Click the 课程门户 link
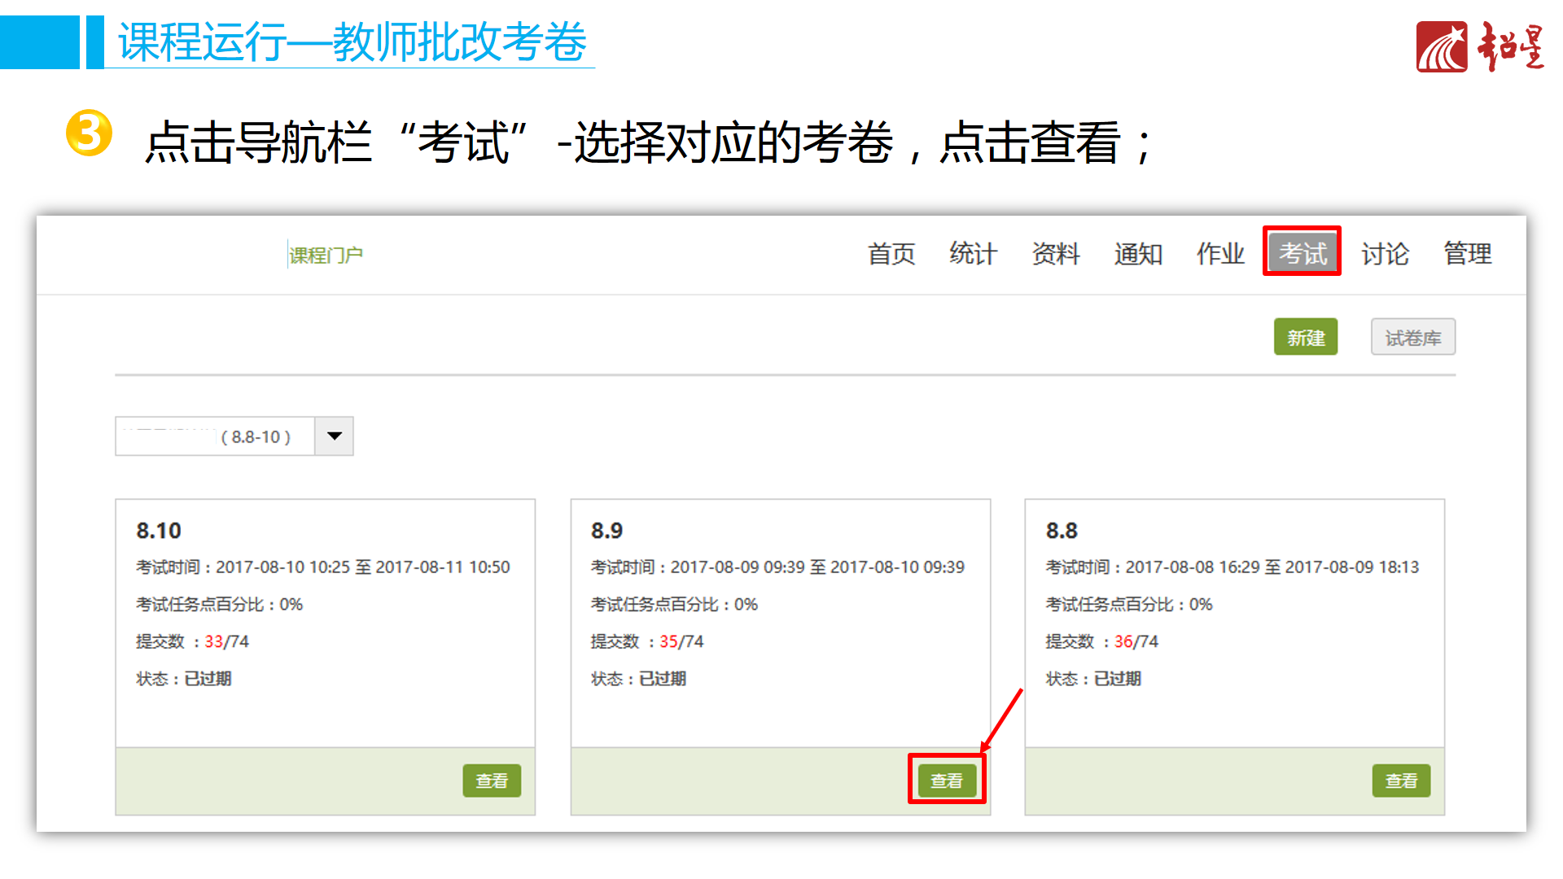This screenshot has width=1563, height=879. (326, 256)
